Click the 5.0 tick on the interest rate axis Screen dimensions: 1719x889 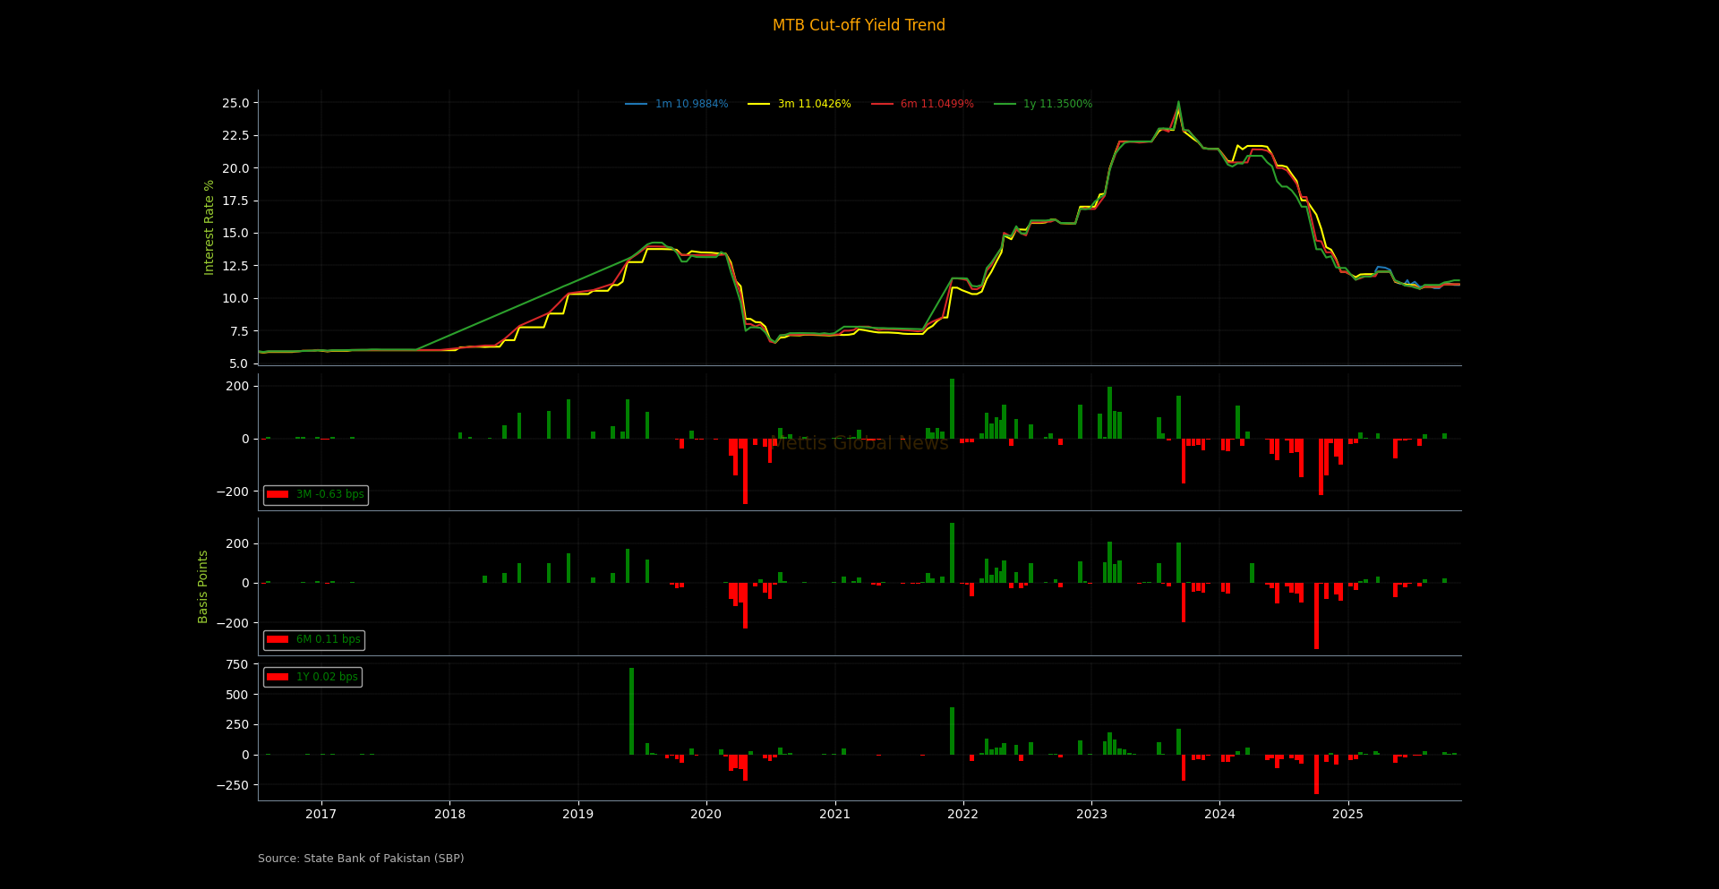click(x=238, y=363)
